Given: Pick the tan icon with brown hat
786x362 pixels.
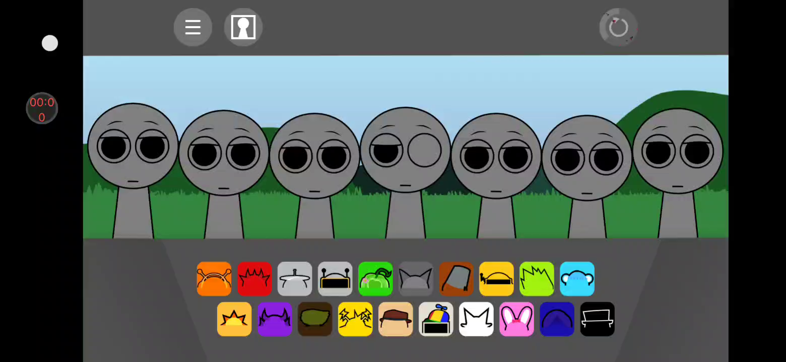Looking at the screenshot, I should (396, 319).
